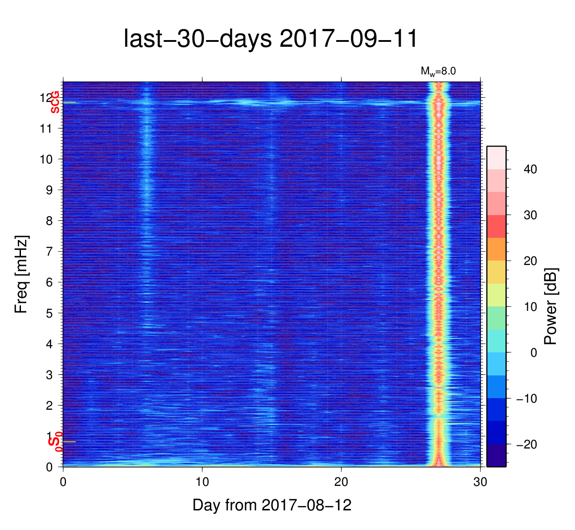Click the 40 tick label on the colorbar

tap(530, 169)
